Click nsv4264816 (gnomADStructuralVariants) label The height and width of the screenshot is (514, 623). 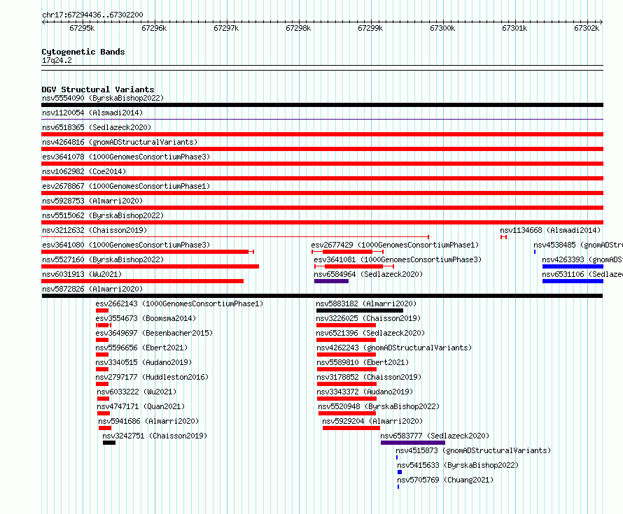[x=120, y=142]
